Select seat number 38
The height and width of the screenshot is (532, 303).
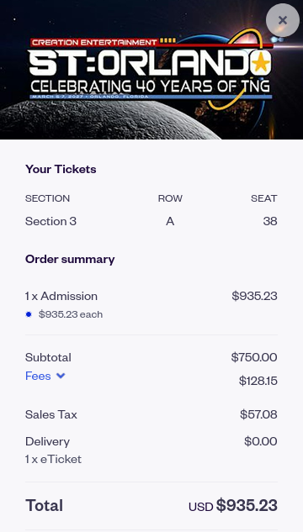[270, 221]
